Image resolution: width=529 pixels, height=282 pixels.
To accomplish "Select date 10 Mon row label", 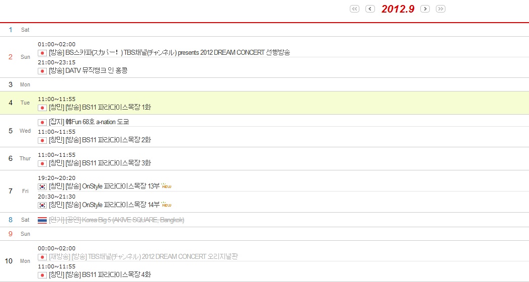I will click(18, 261).
